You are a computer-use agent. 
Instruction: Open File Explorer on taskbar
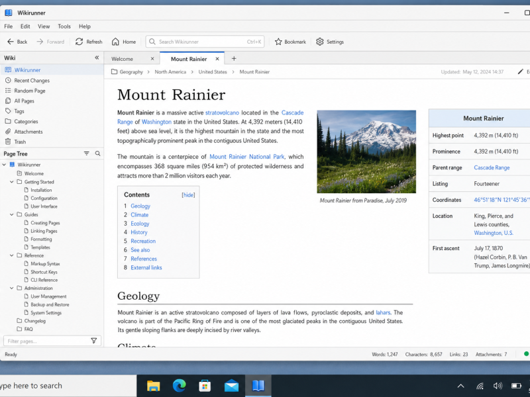pyautogui.click(x=153, y=386)
